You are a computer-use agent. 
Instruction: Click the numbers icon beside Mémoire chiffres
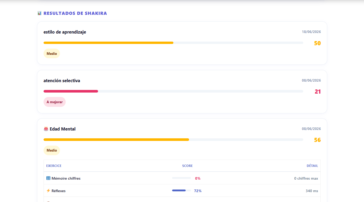pos(48,178)
